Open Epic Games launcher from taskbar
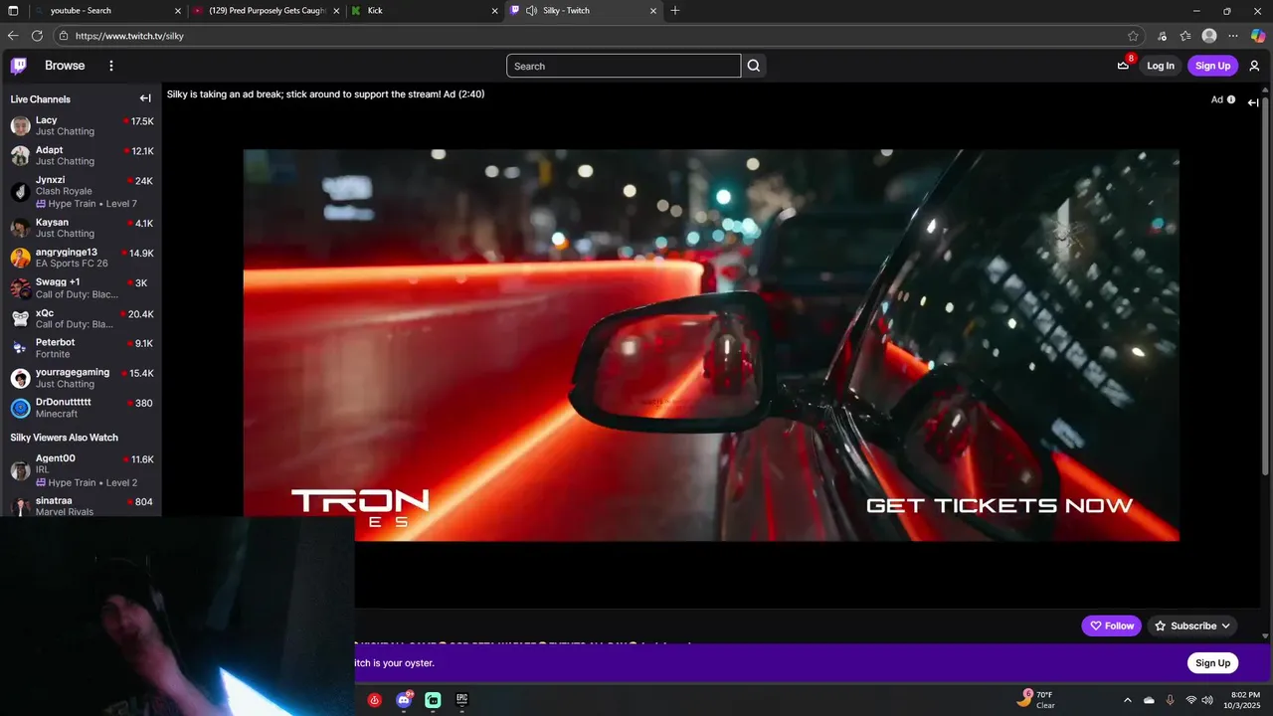The image size is (1273, 716). coord(462,700)
